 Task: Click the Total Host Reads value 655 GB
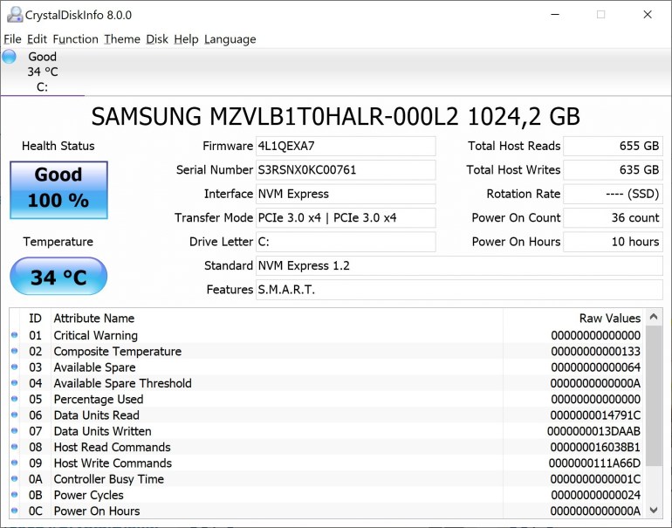click(x=613, y=146)
